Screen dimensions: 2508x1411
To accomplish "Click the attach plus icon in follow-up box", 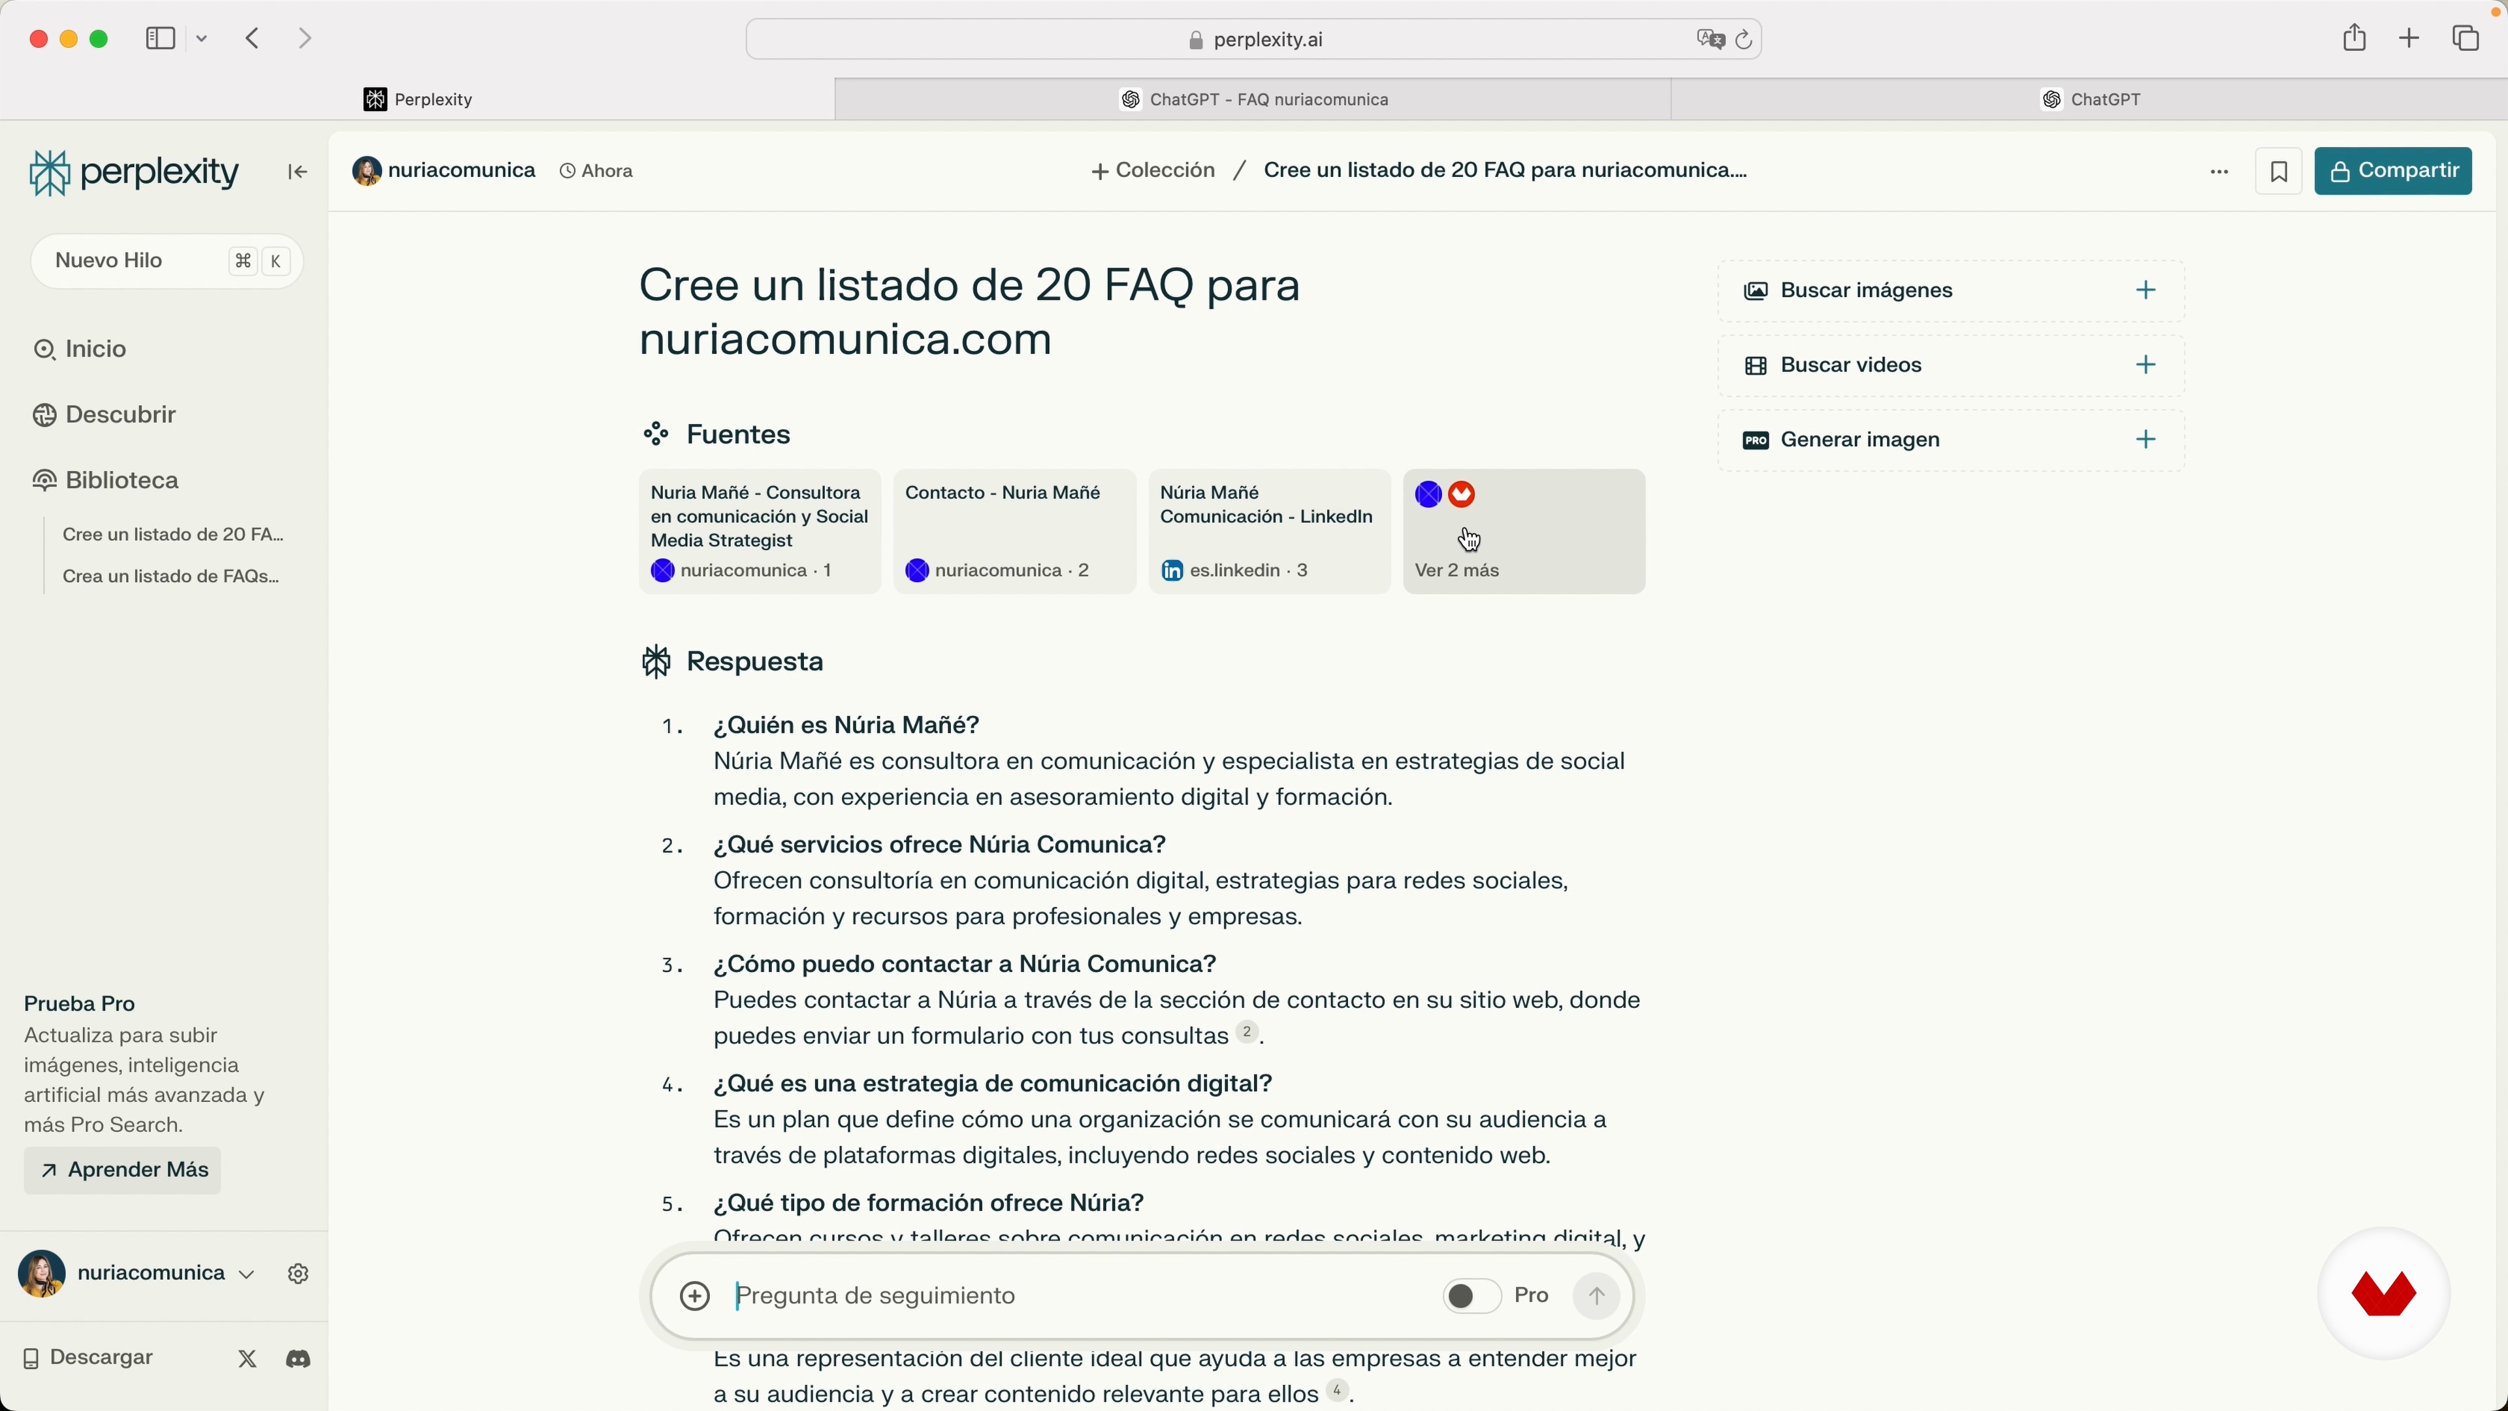I will click(x=694, y=1296).
